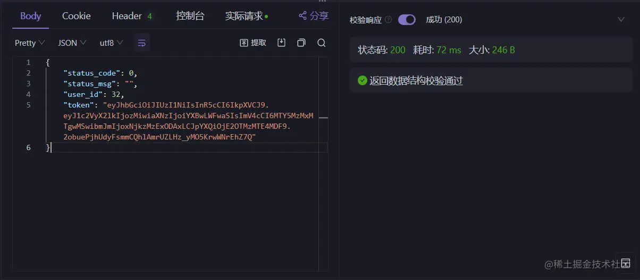Click the editor vertical scrollbar

(323, 163)
